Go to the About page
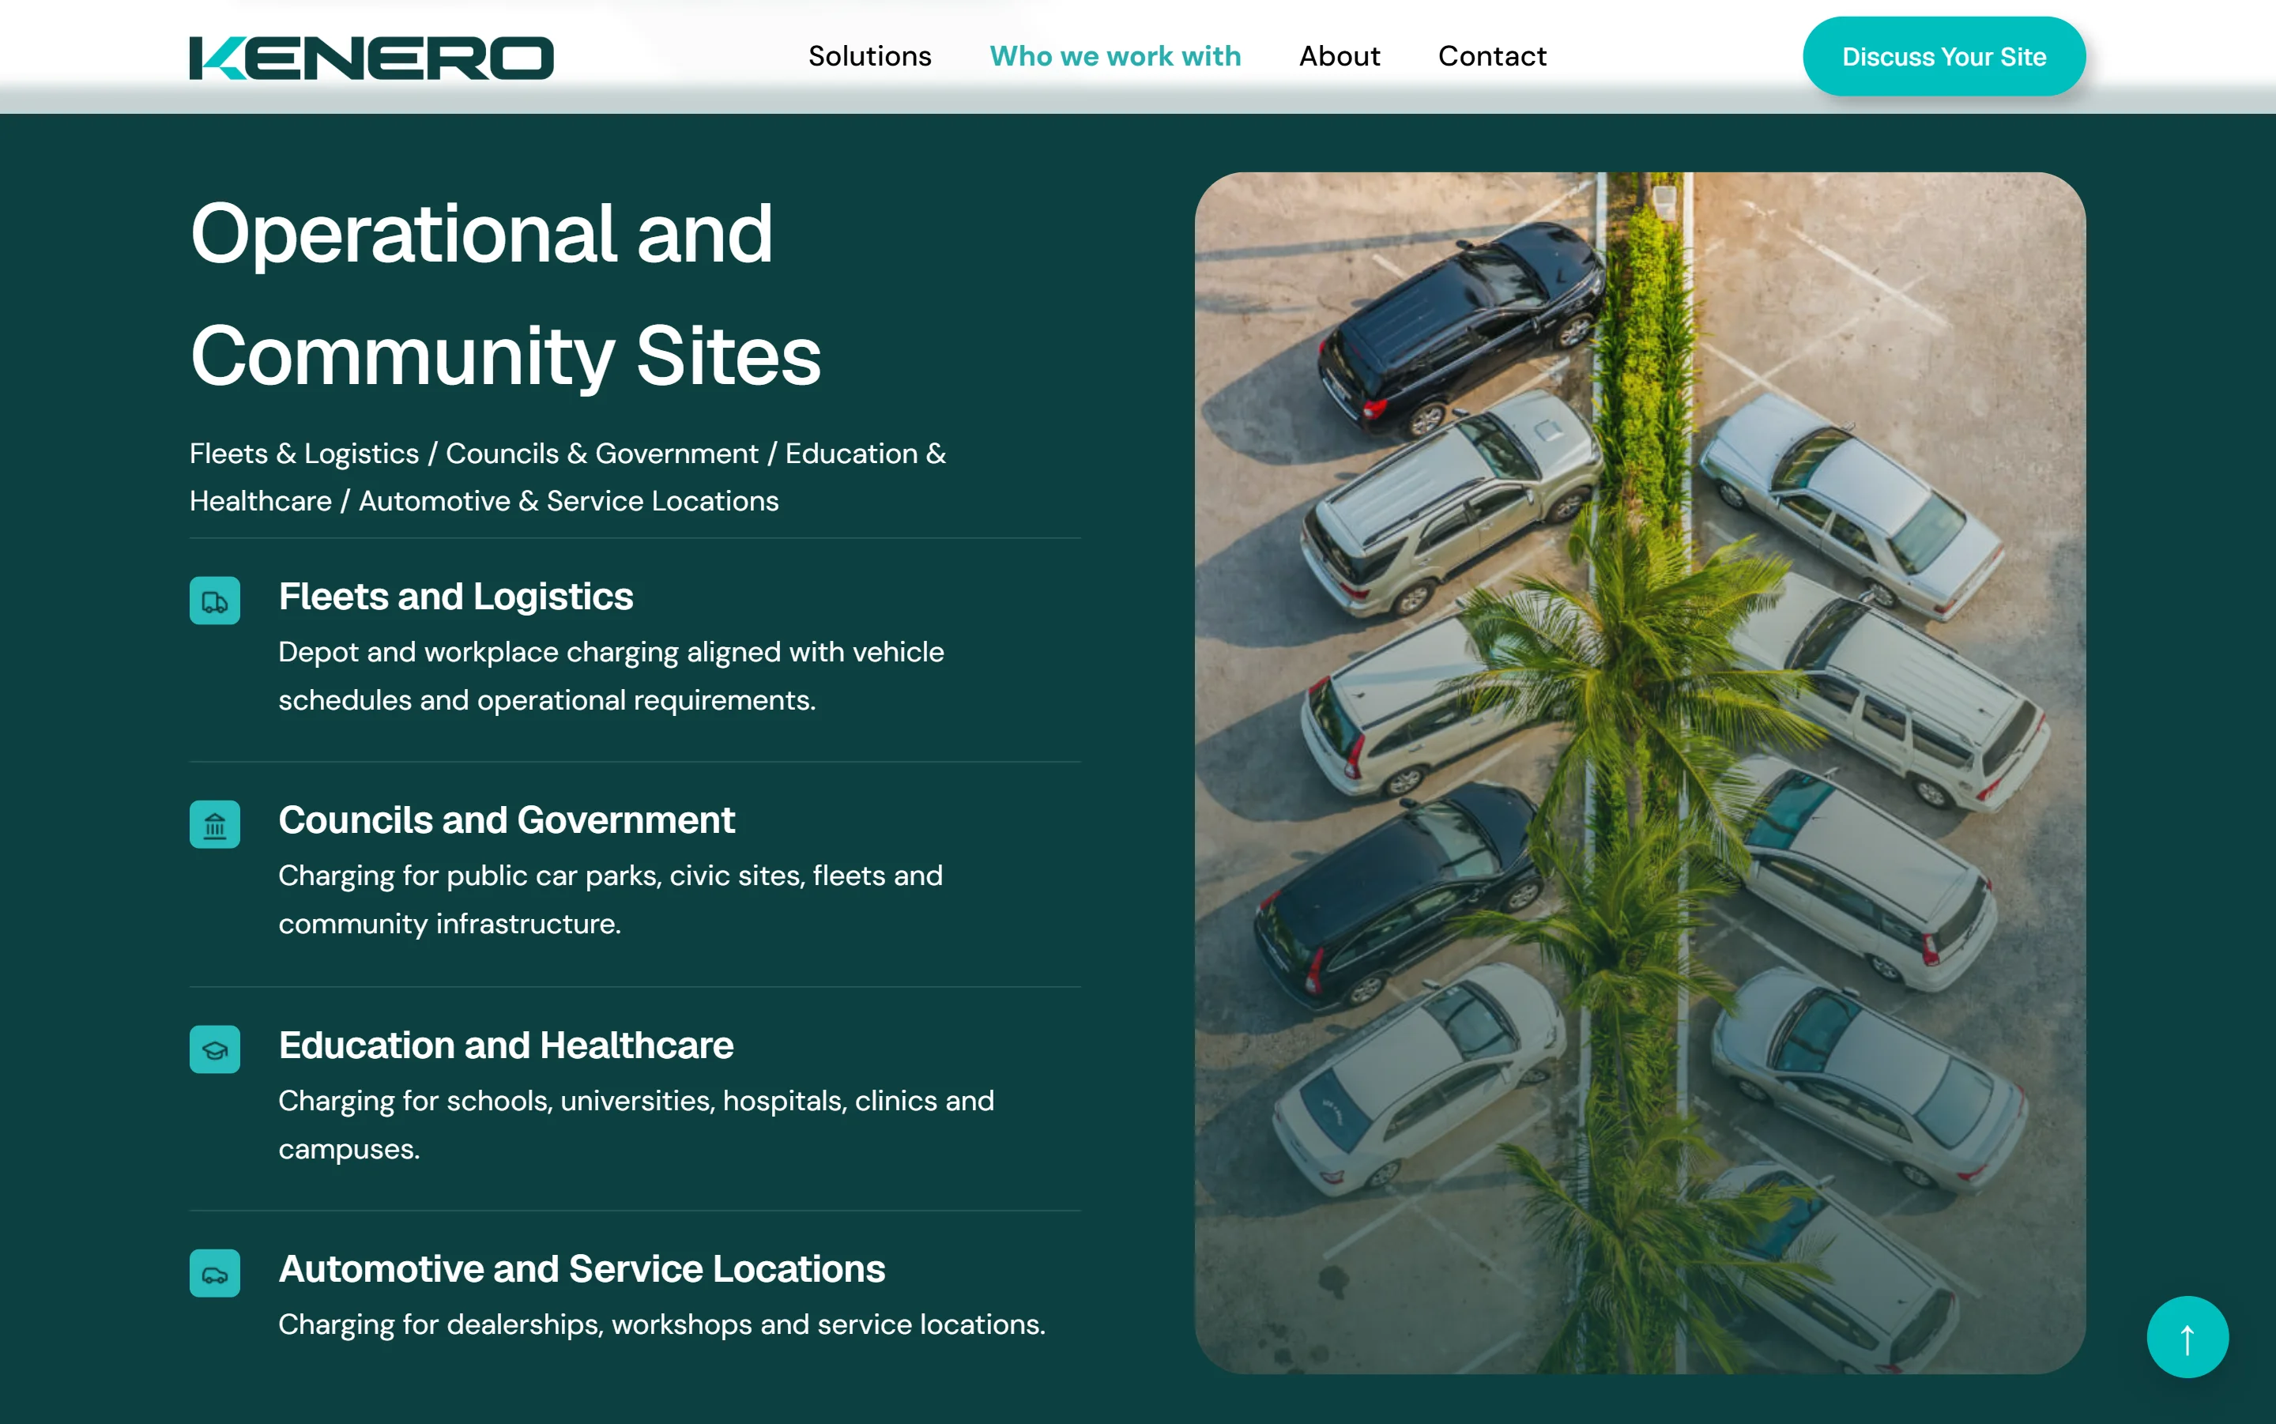The width and height of the screenshot is (2276, 1424). [1339, 57]
